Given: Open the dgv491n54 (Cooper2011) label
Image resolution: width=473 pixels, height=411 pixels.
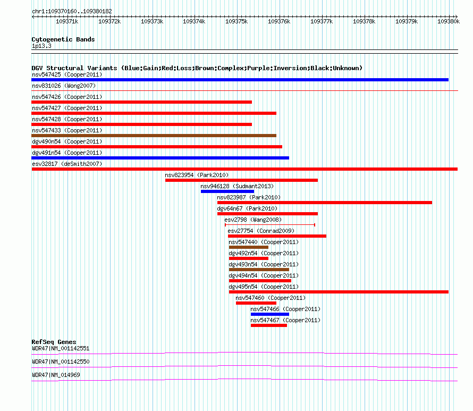Looking at the screenshot, I should tap(67, 153).
